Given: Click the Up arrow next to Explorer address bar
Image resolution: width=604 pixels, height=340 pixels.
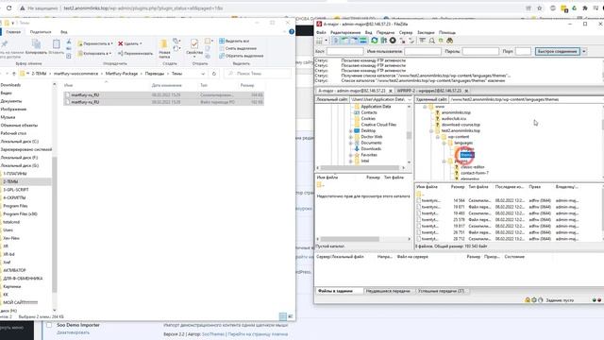Looking at the screenshot, I should pos(14,74).
